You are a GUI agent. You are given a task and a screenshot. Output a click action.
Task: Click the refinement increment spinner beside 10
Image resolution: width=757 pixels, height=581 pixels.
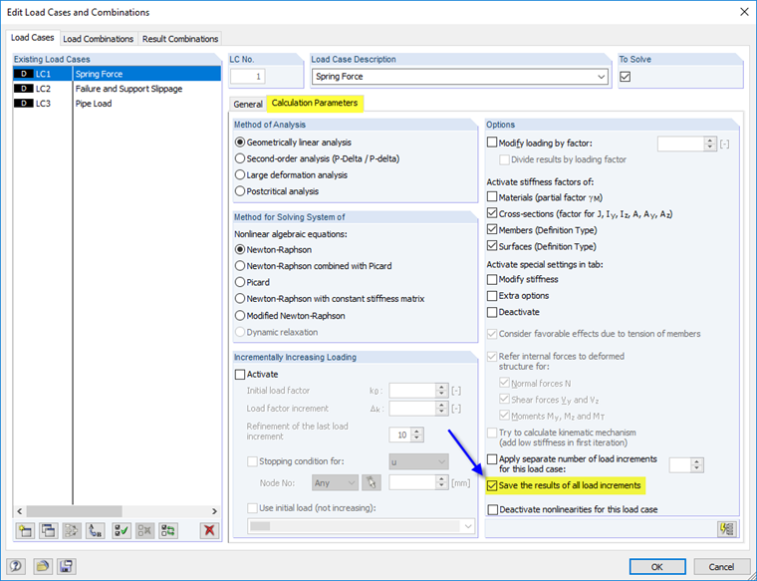click(417, 435)
